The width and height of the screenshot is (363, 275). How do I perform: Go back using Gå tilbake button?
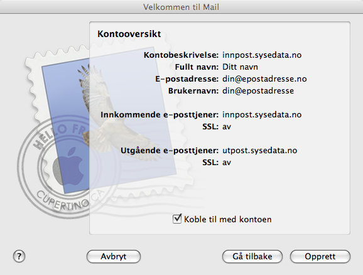252,257
